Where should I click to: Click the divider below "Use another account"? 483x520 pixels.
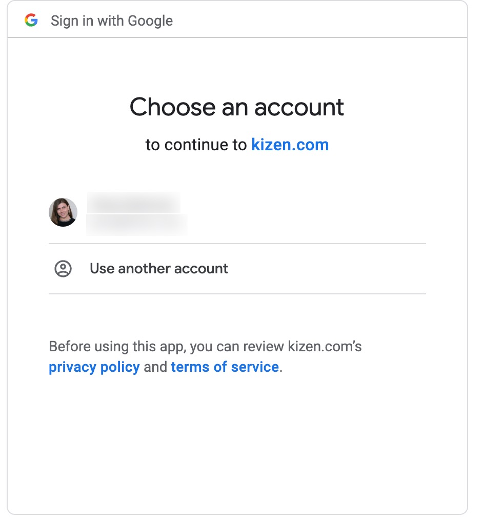tap(237, 294)
